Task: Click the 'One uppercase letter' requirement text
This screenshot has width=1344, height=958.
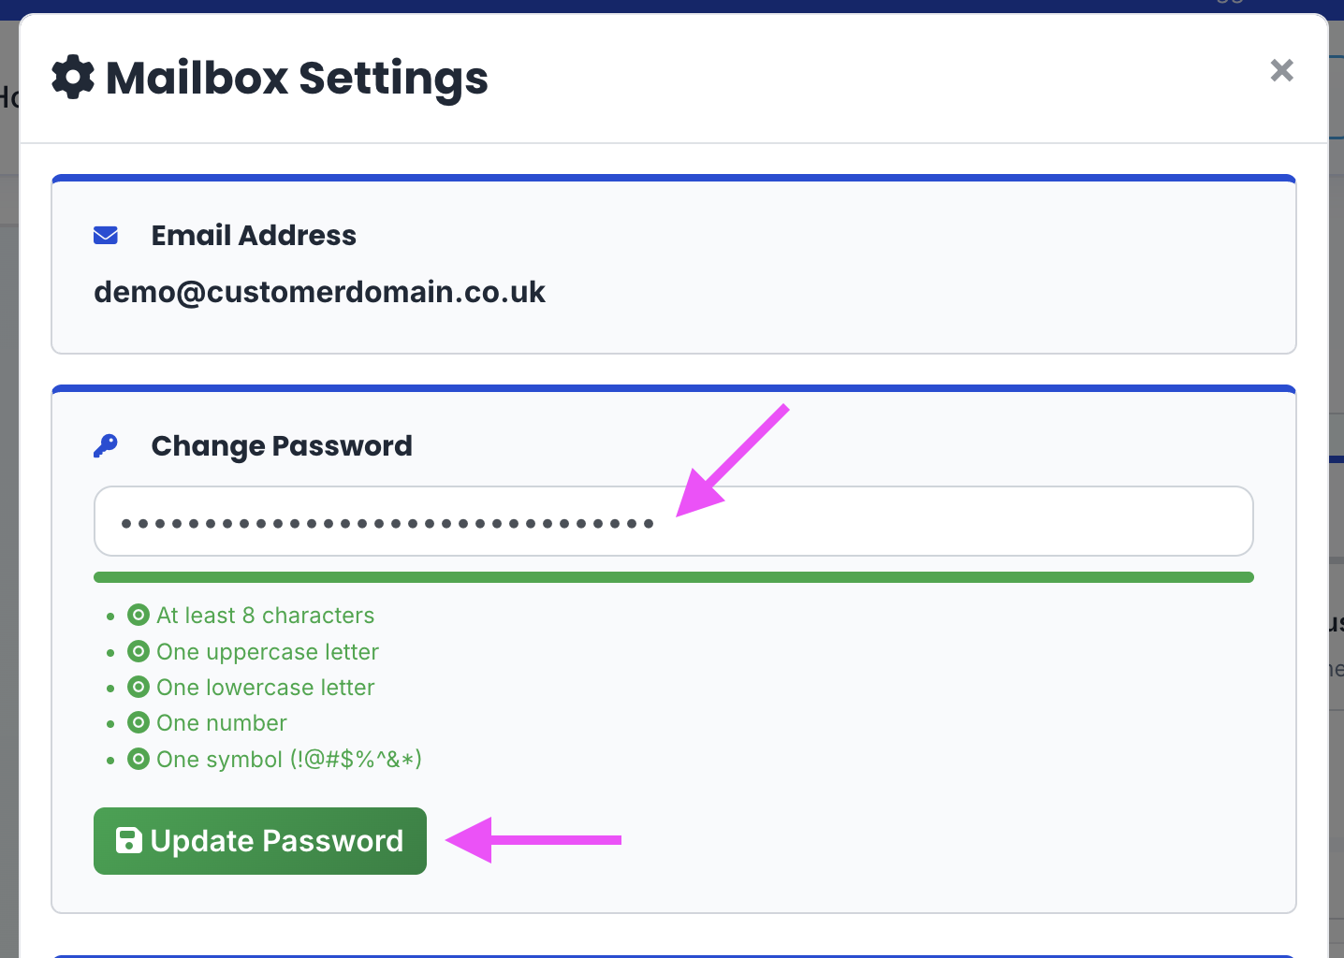Action: click(268, 651)
